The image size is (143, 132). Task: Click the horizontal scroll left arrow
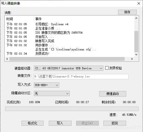point(7,59)
